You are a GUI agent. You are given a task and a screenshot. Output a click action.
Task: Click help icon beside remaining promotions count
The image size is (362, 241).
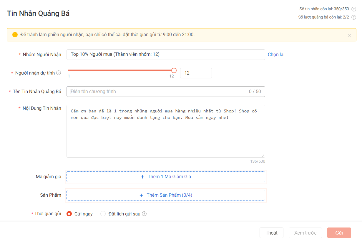(354, 17)
